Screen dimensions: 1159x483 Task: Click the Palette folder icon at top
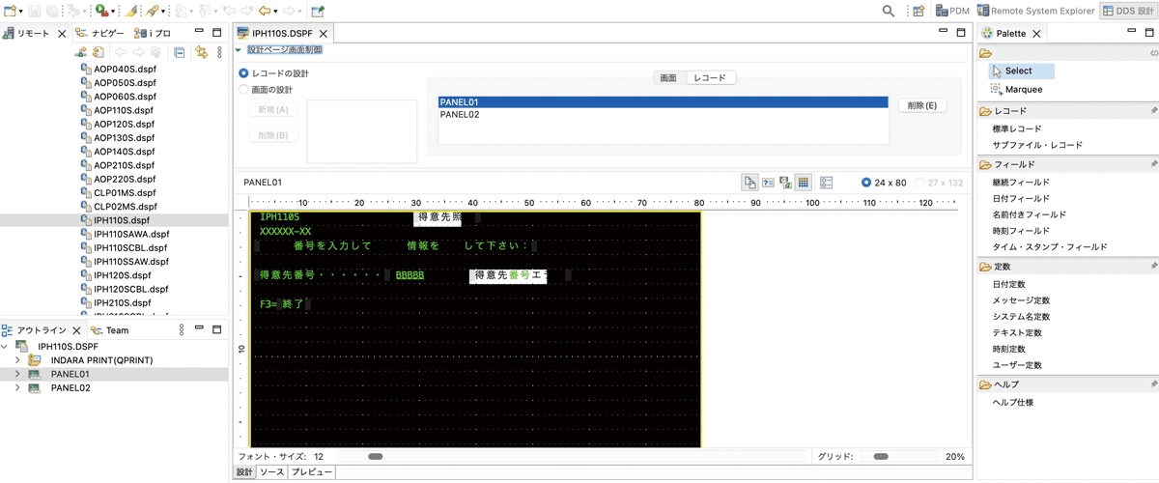click(x=986, y=53)
